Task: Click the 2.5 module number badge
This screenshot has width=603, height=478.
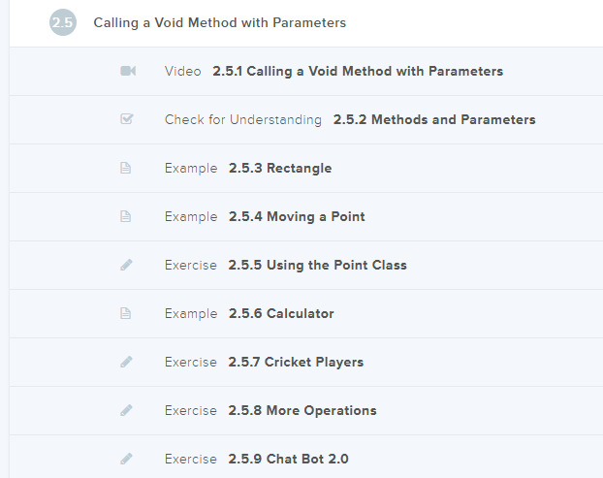Action: (63, 22)
